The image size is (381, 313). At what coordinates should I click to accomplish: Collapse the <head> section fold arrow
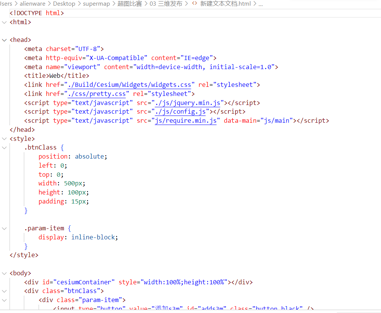[x=4, y=40]
